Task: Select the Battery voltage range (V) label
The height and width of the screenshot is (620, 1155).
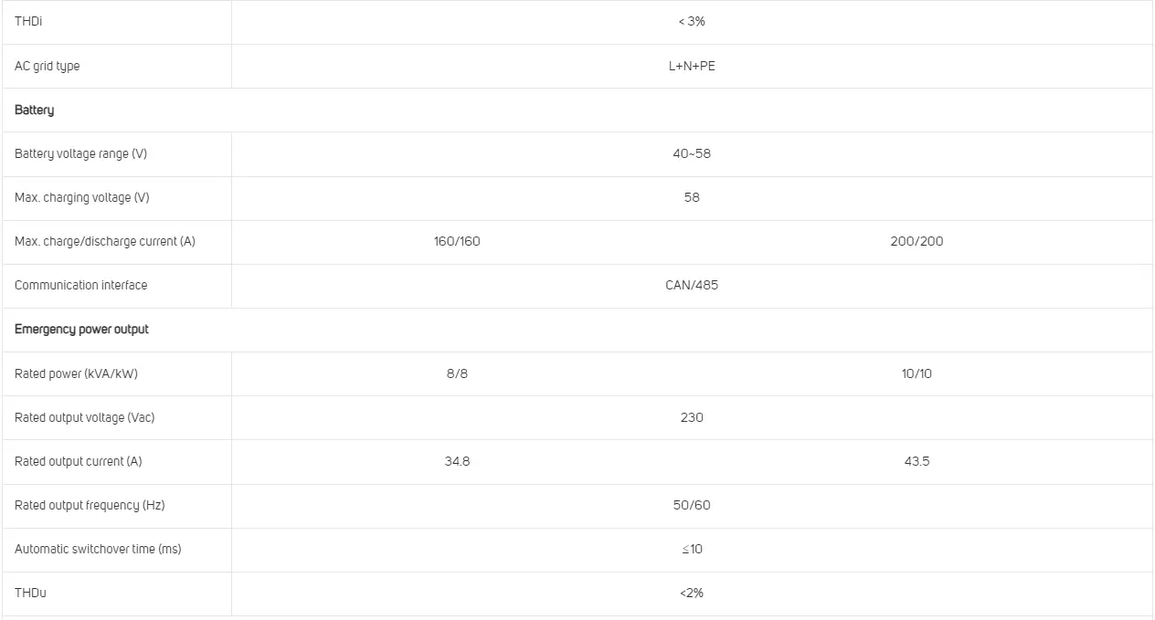Action: (80, 153)
